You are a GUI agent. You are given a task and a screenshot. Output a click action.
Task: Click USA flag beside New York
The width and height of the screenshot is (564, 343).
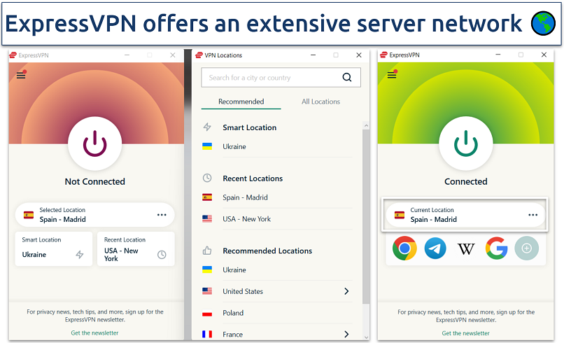pyautogui.click(x=207, y=218)
